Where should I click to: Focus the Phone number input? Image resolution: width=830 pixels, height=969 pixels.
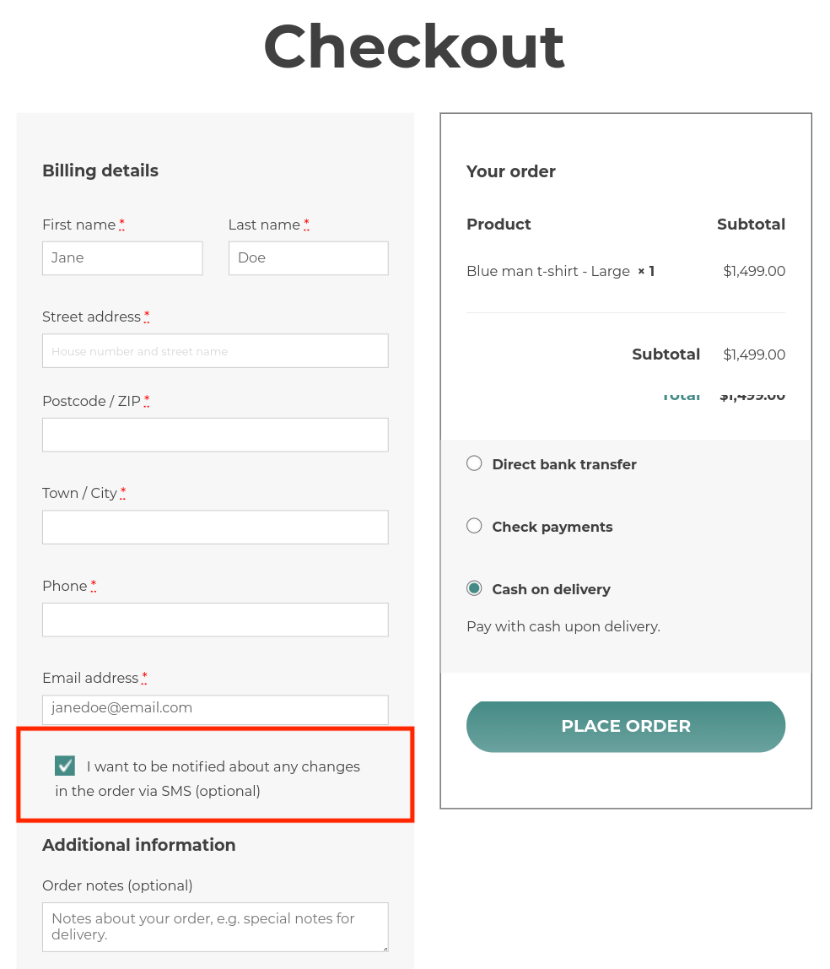coord(215,620)
